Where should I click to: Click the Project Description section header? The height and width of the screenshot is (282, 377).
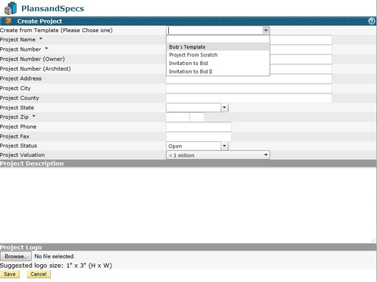[x=187, y=163]
